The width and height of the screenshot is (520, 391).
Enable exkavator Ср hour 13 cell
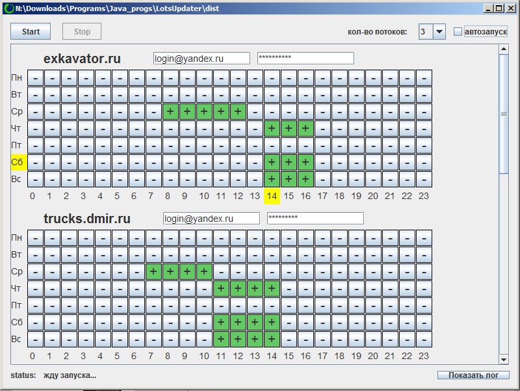point(255,111)
